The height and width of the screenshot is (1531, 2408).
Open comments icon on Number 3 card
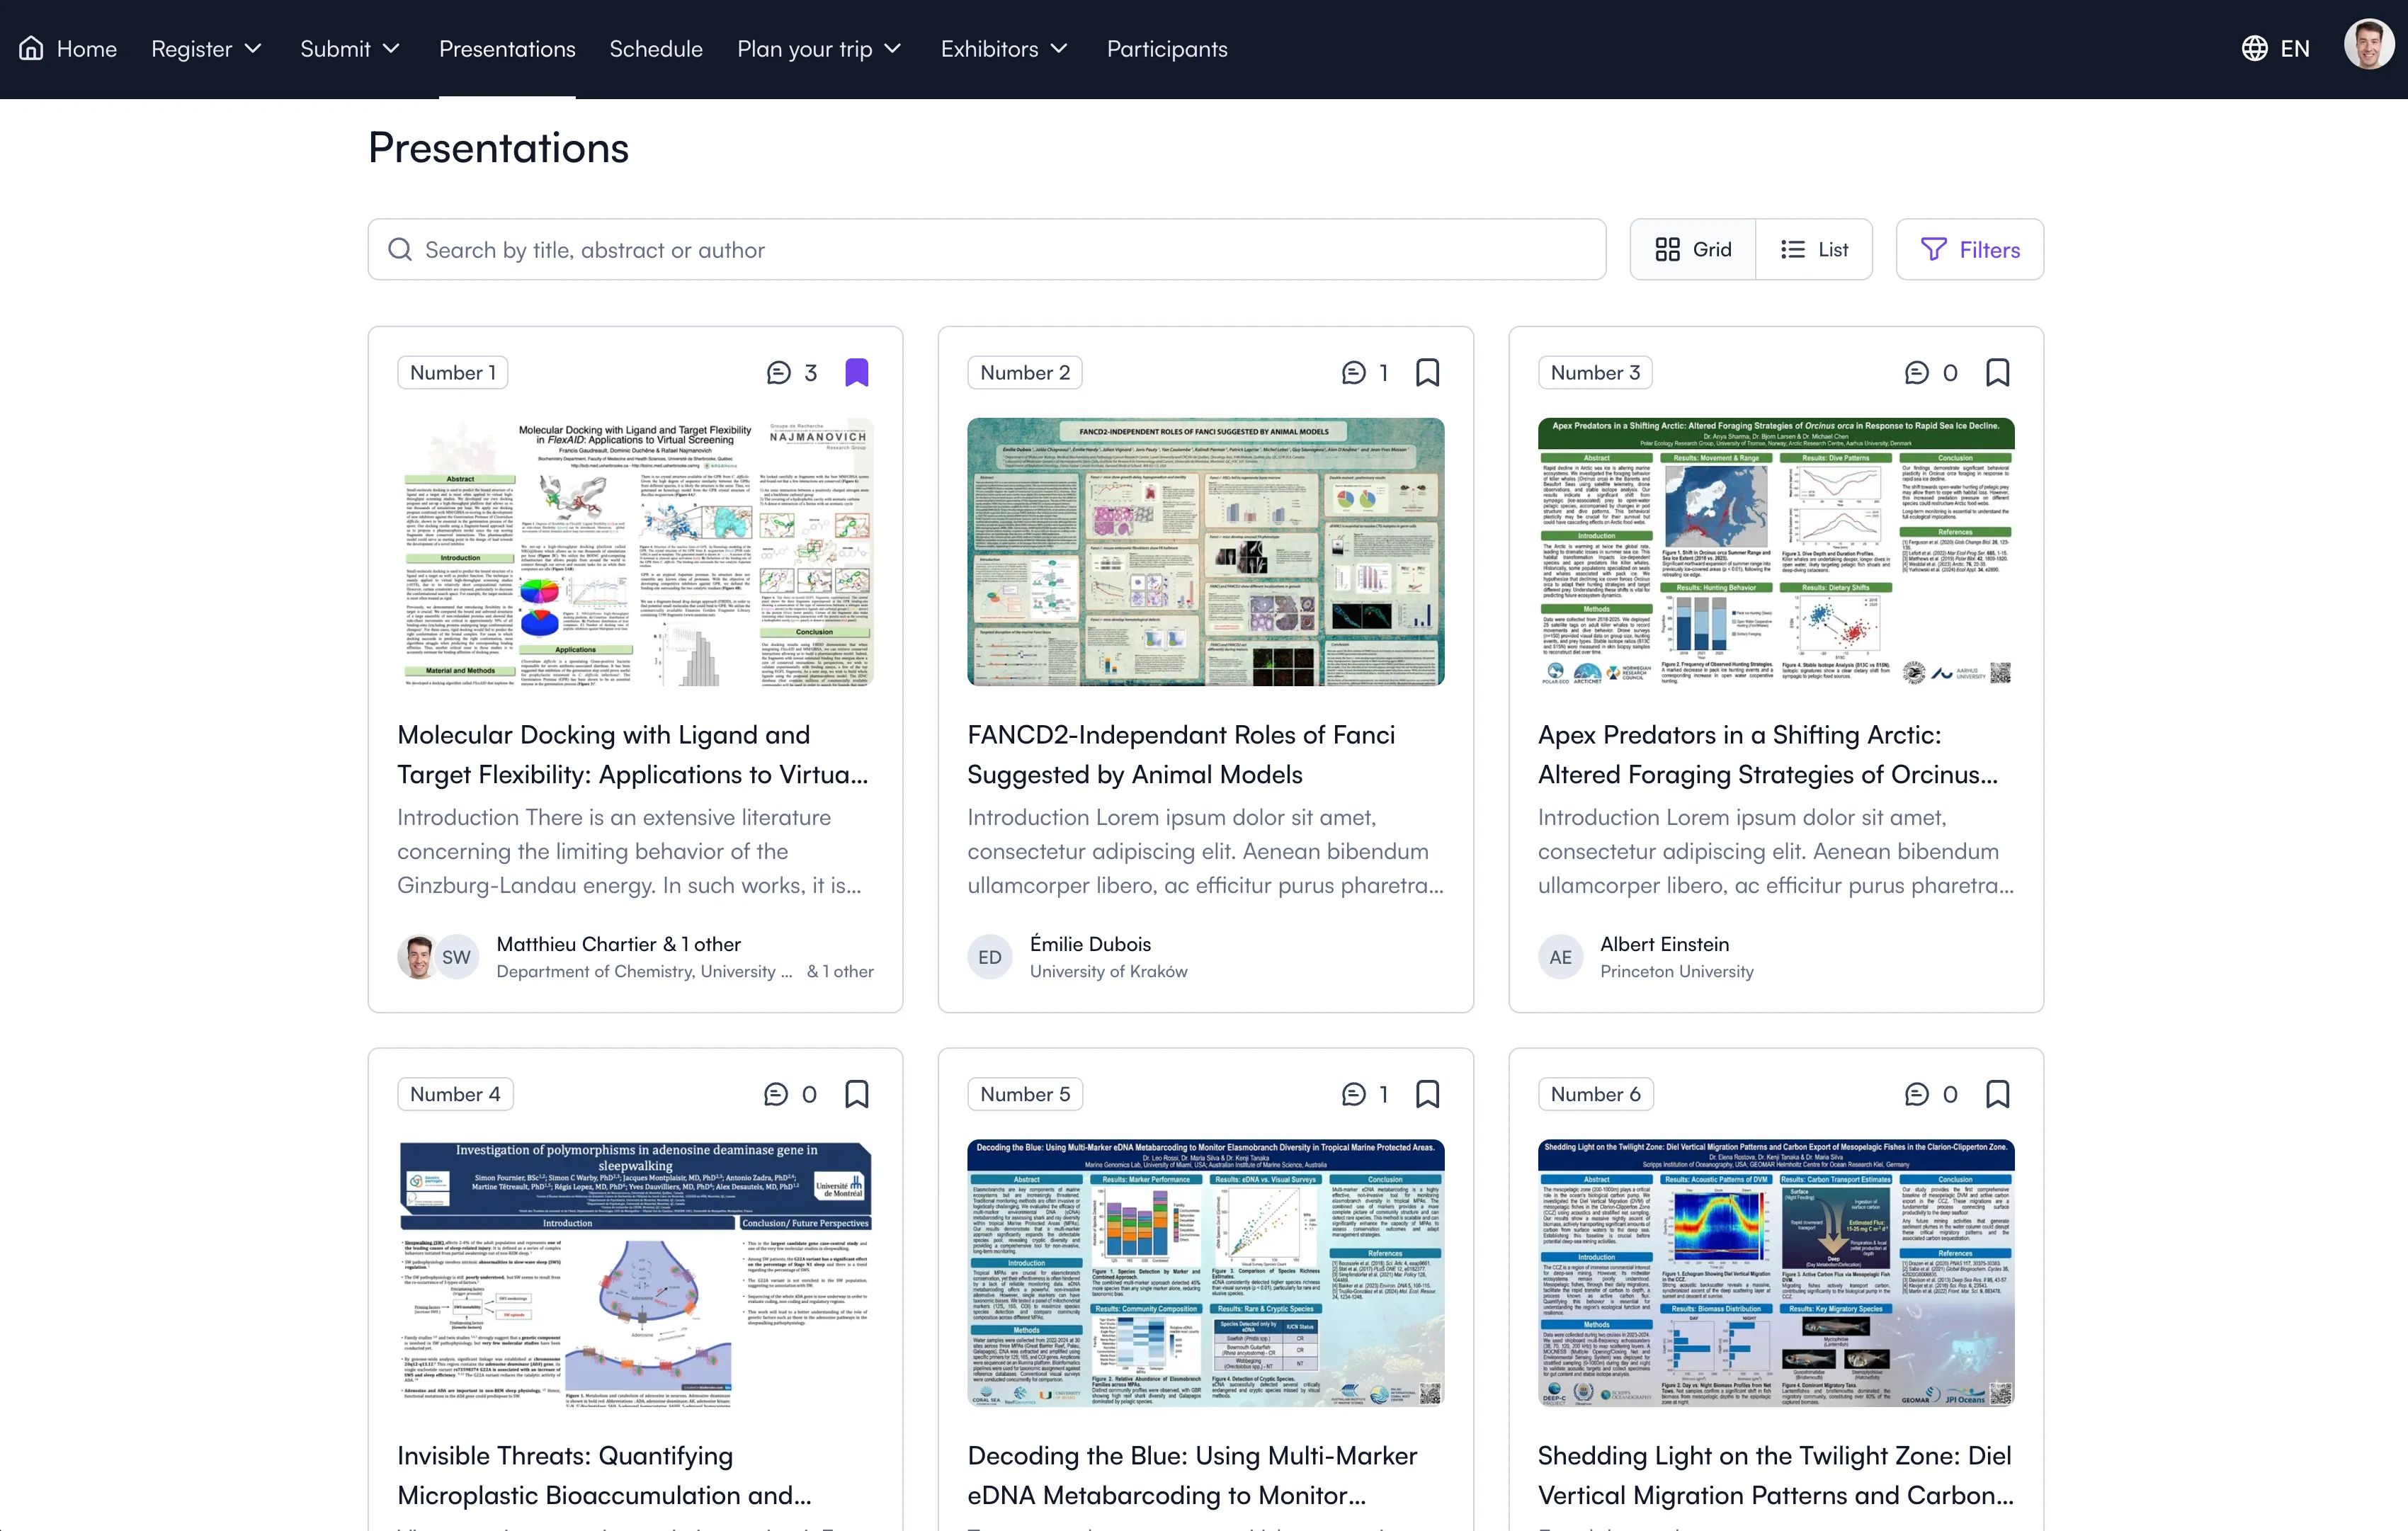pyautogui.click(x=1916, y=372)
